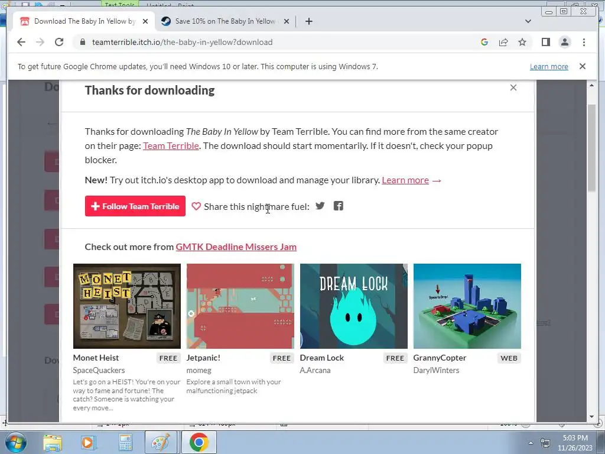This screenshot has height=454, width=605.
Task: Switch to the Download The Baby In Yellow tab
Action: point(84,21)
